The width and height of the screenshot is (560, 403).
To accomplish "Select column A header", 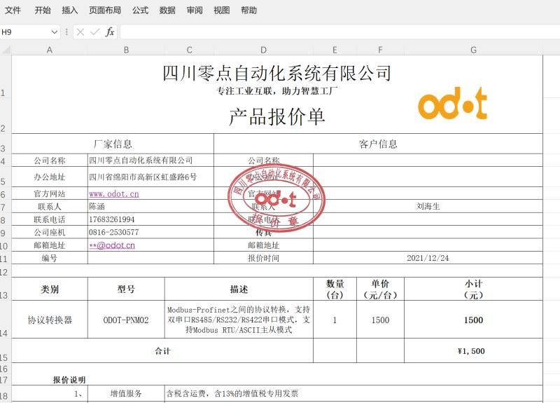I will [50, 50].
